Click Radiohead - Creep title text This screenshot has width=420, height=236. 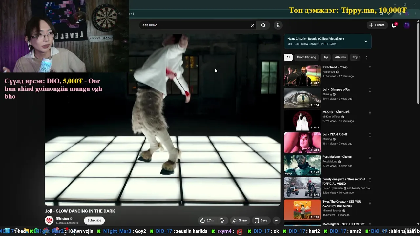tap(335, 67)
